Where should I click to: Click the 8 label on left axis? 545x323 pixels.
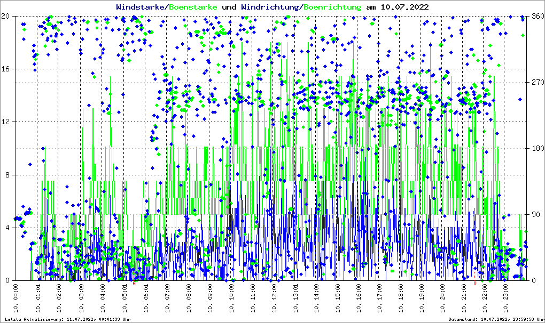(7, 175)
